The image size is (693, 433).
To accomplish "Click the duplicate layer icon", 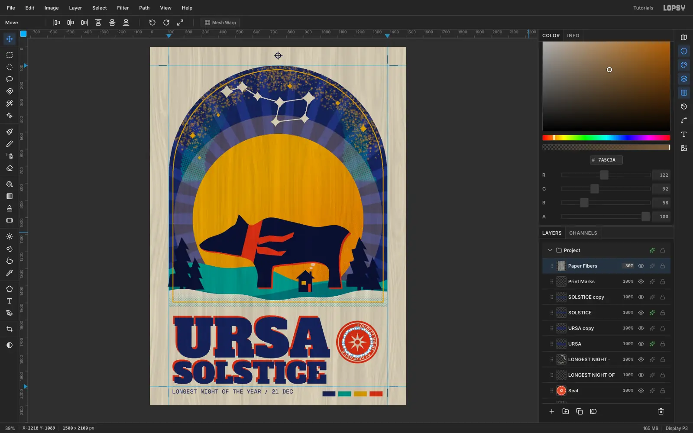I will 580,411.
